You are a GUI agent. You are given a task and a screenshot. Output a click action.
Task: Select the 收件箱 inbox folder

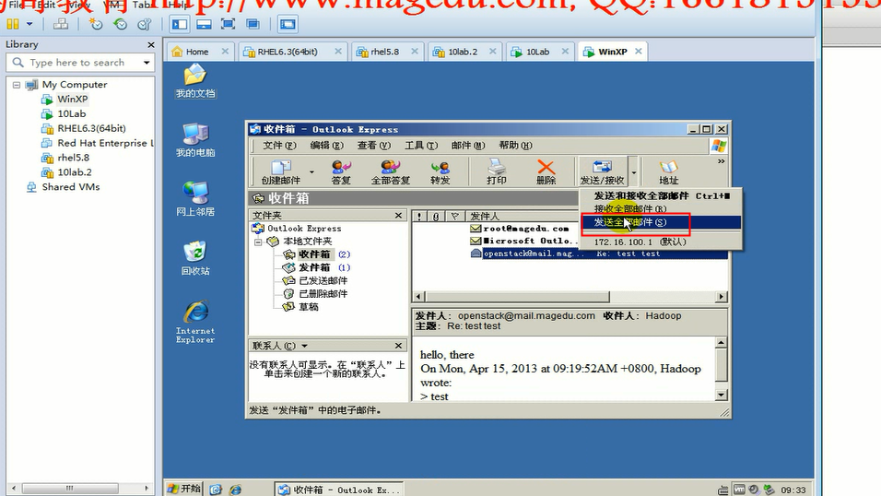click(314, 254)
